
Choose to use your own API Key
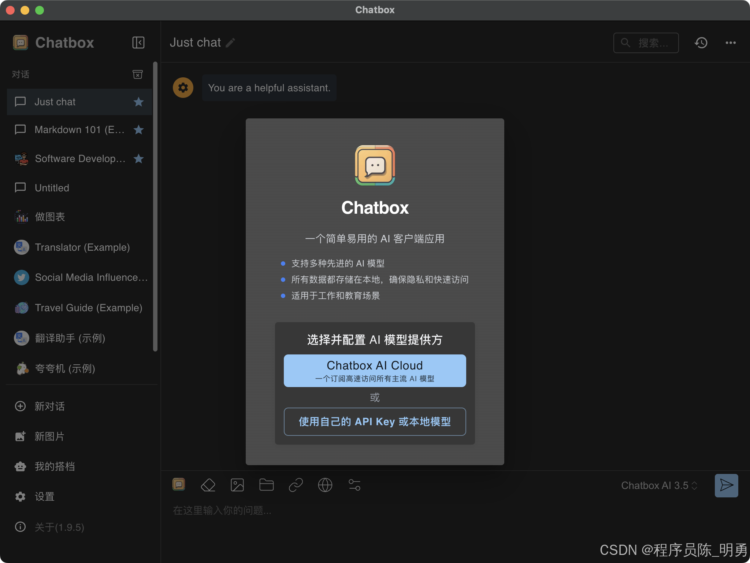pyautogui.click(x=375, y=422)
